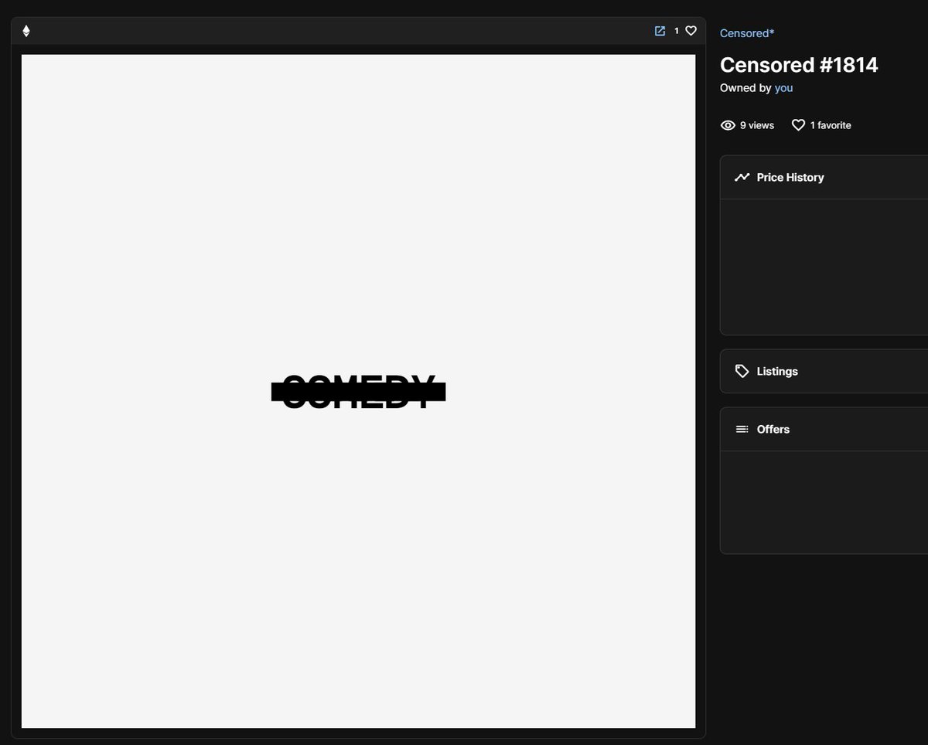Click the Listings tag icon
Image resolution: width=928 pixels, height=745 pixels.
742,371
